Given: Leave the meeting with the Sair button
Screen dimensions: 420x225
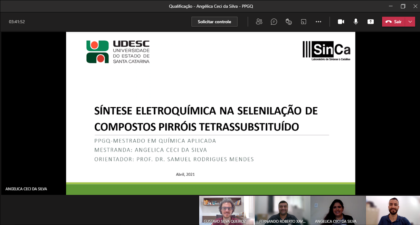Looking at the screenshot, I should pos(394,22).
